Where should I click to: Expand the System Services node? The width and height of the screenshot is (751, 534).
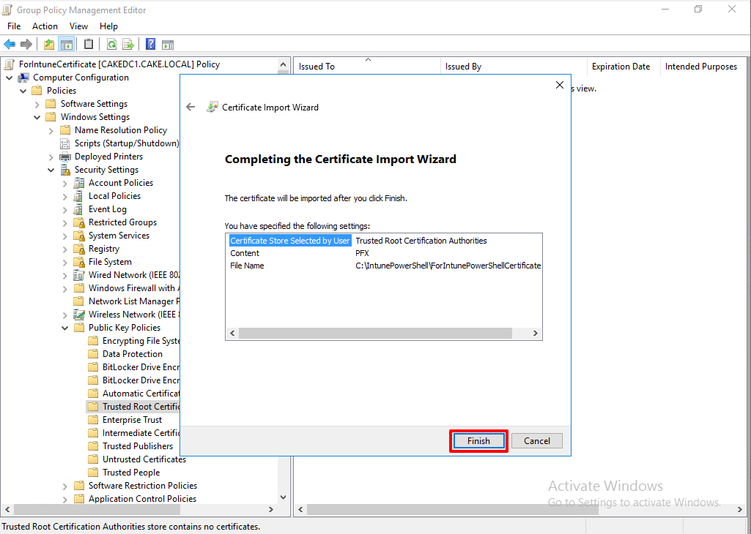coord(65,236)
